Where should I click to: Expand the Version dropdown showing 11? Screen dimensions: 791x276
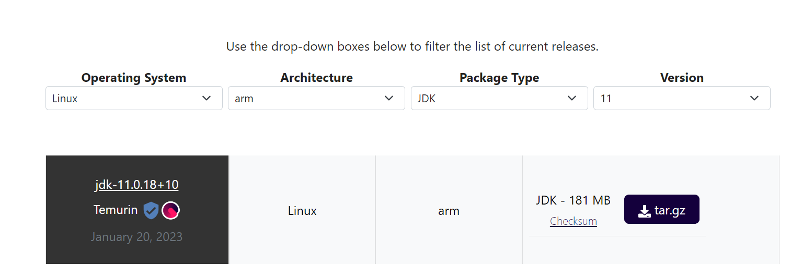(x=682, y=98)
